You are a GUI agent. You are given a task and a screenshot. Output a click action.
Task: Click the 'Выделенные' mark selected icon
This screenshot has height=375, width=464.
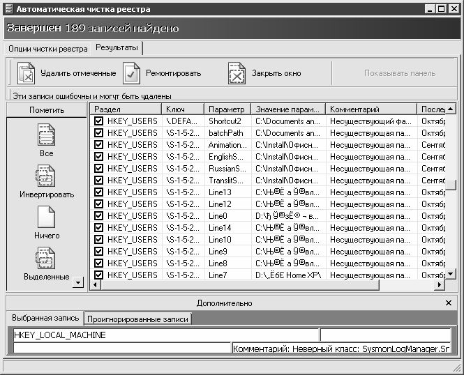pyautogui.click(x=46, y=258)
